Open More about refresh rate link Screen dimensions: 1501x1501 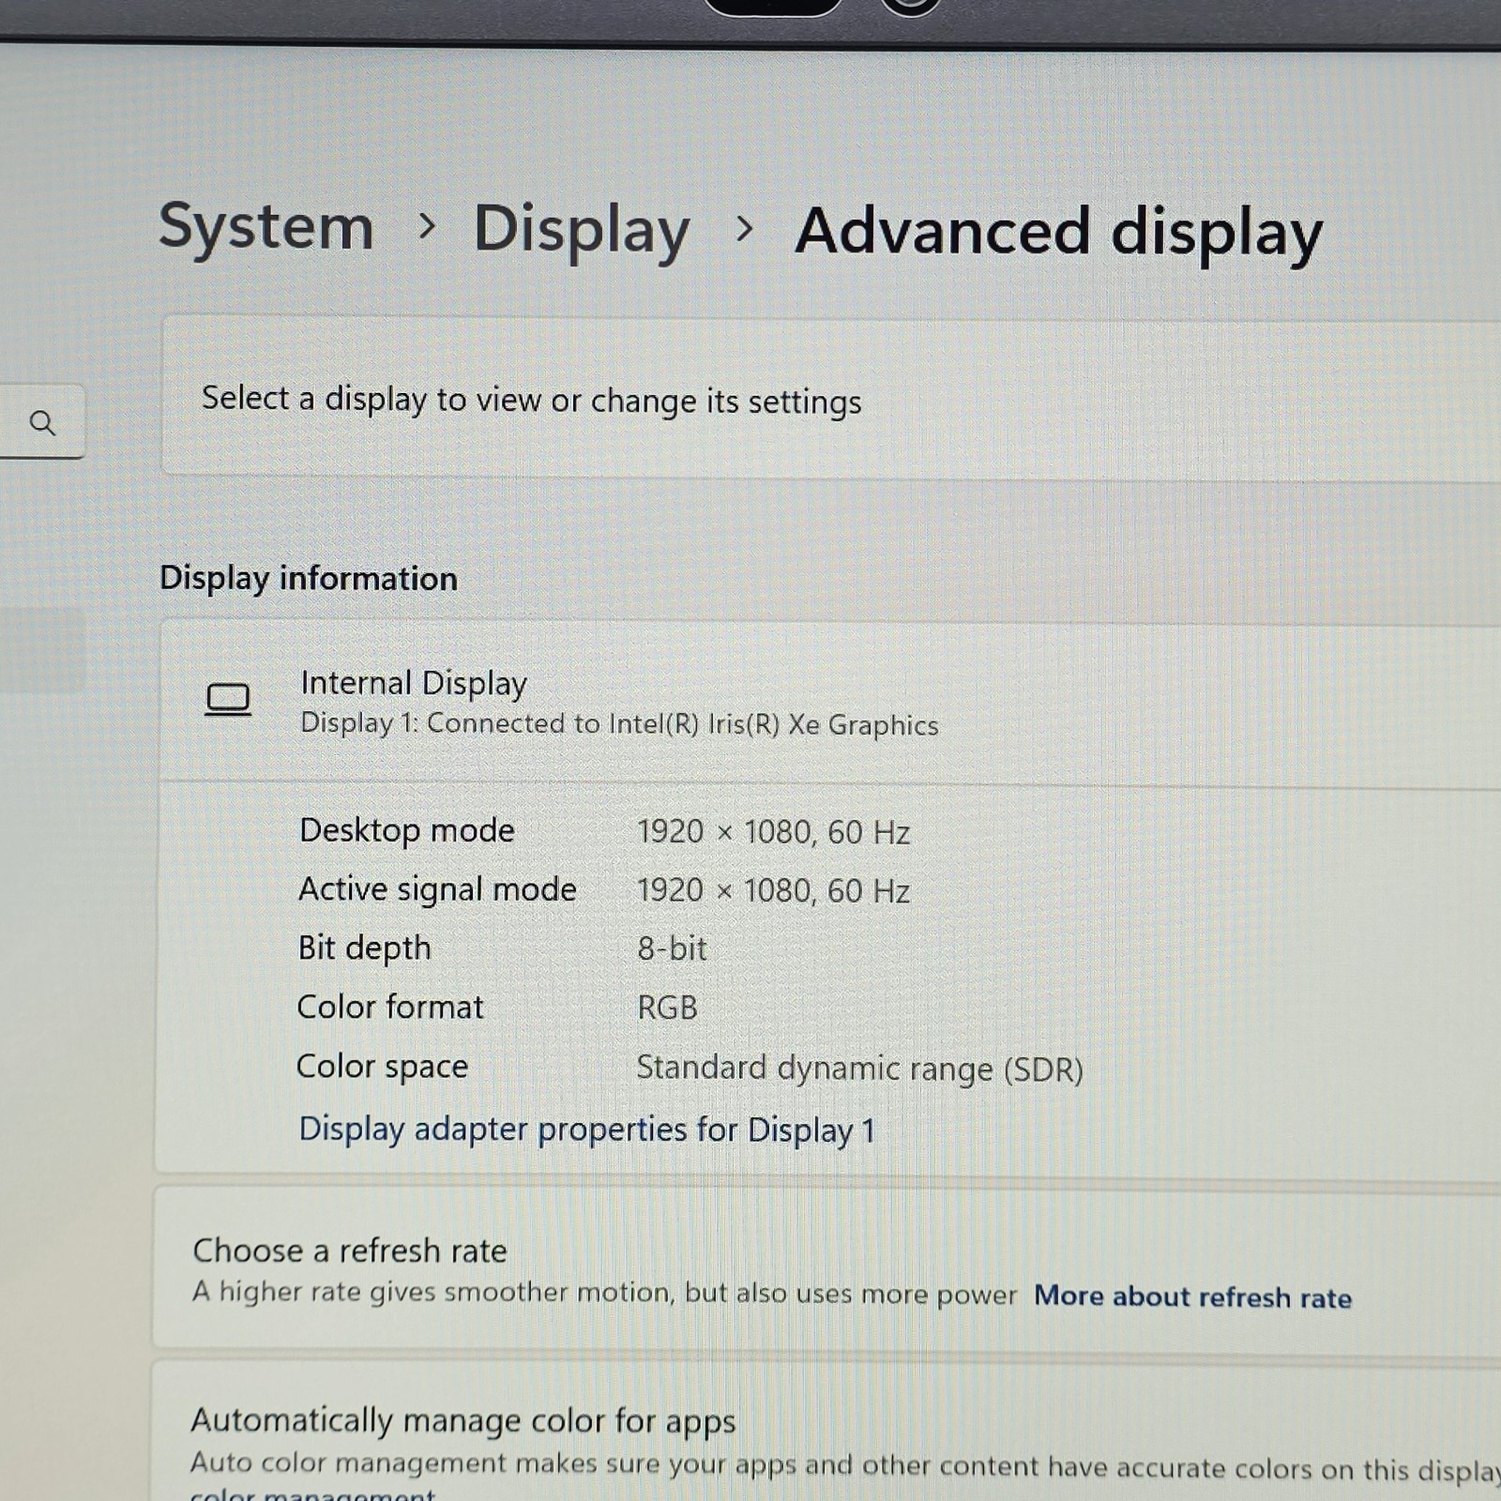pyautogui.click(x=1192, y=1296)
